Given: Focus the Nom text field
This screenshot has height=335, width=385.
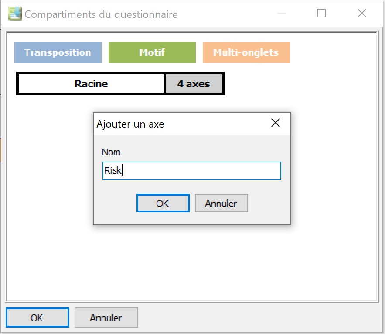Looking at the screenshot, I should tap(191, 171).
